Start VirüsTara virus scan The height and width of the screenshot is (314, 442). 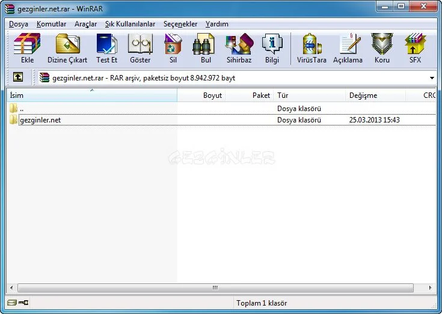(x=312, y=48)
